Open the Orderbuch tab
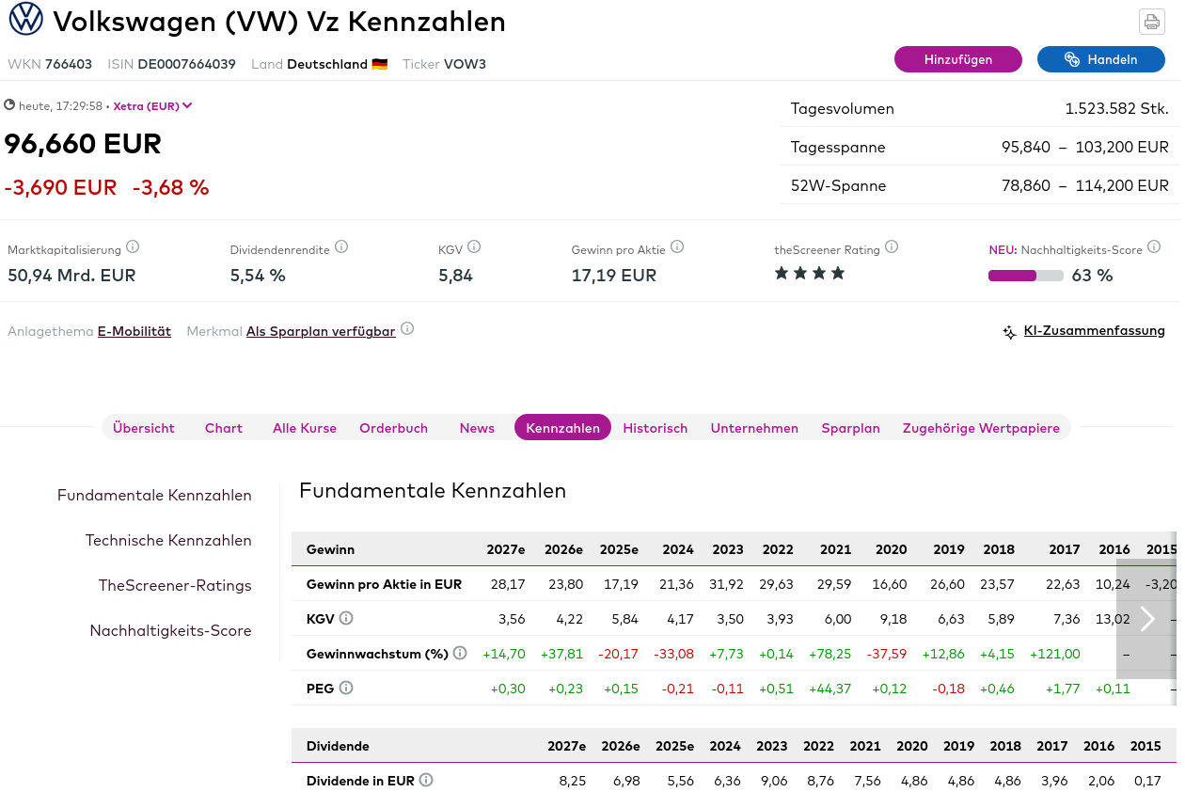This screenshot has height=792, width=1185. click(x=393, y=428)
